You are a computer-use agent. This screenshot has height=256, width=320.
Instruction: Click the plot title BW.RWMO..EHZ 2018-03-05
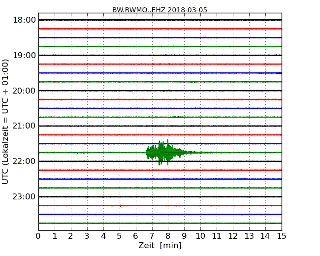coord(160,10)
